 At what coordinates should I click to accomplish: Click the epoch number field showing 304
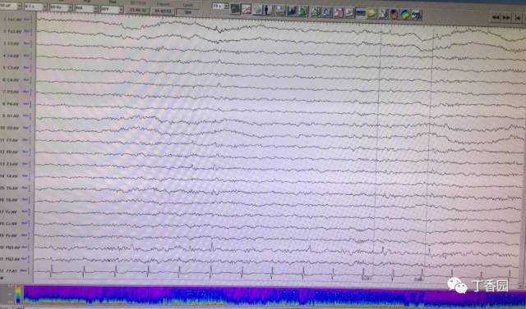[187, 12]
